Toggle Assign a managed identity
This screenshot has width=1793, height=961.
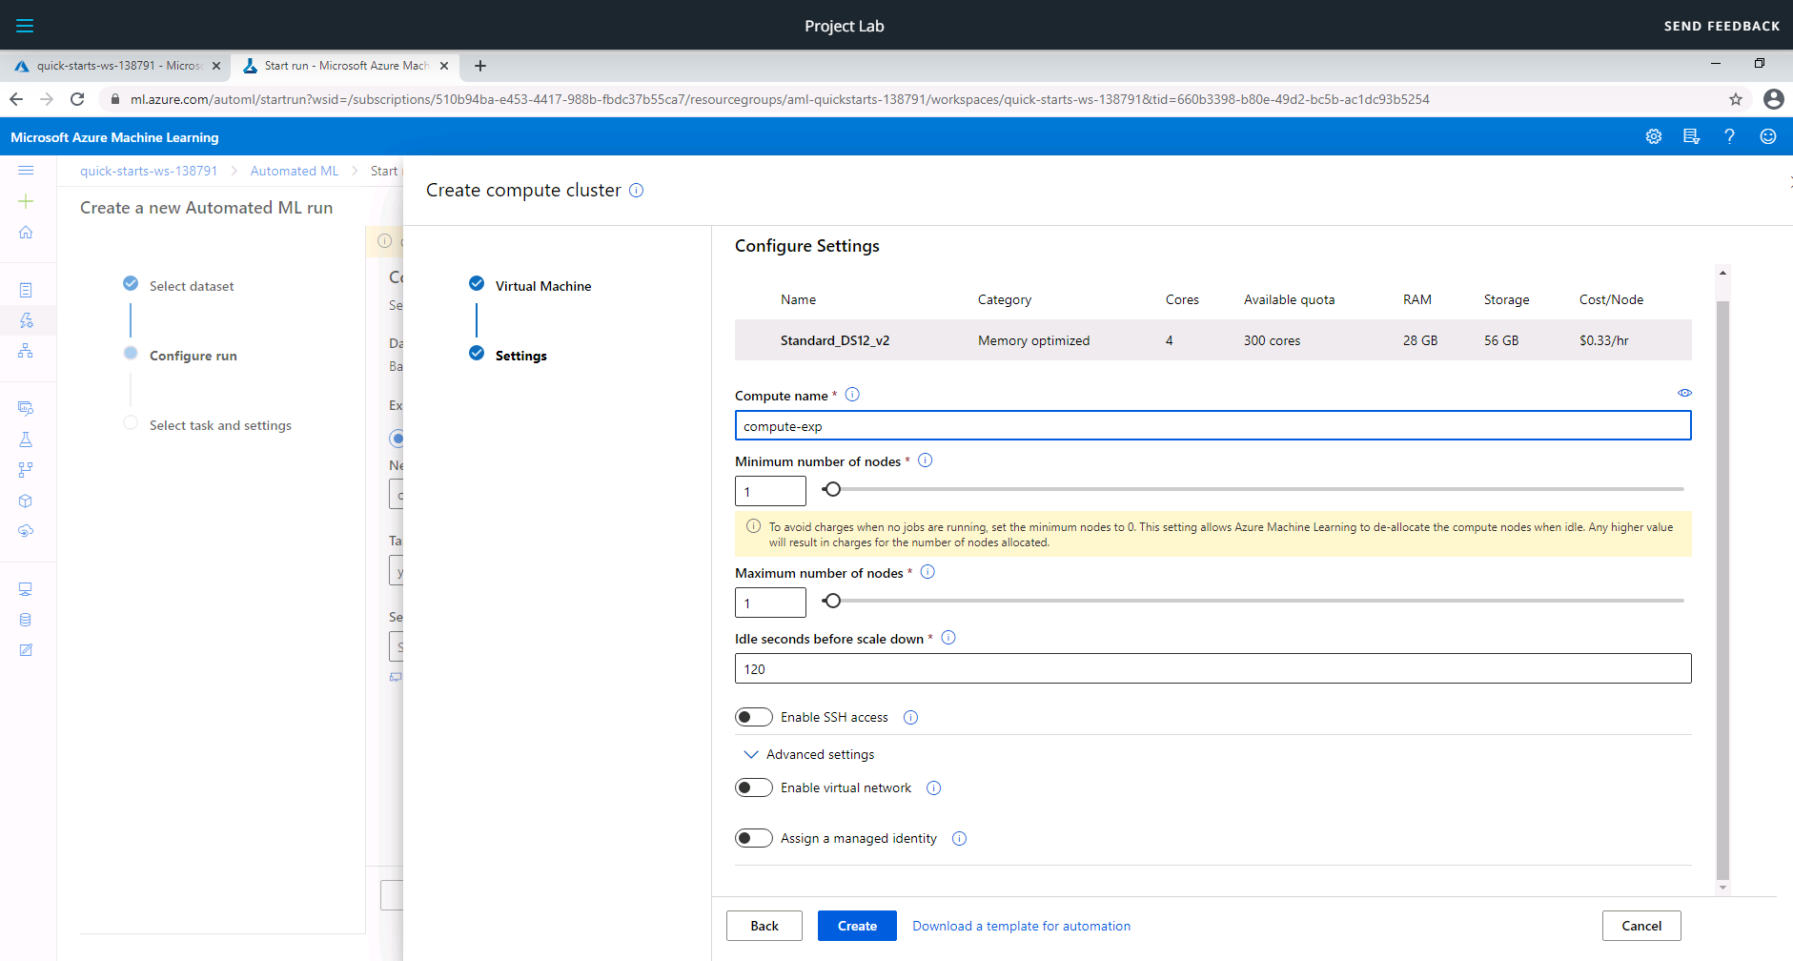(x=754, y=837)
